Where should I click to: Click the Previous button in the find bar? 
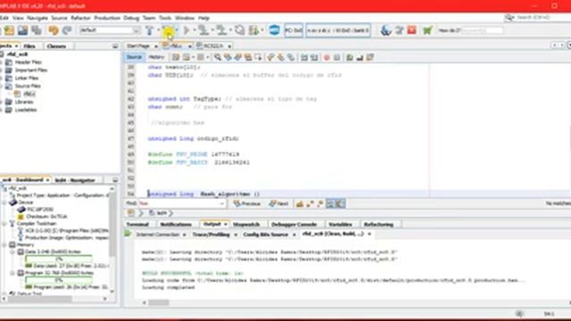247,204
